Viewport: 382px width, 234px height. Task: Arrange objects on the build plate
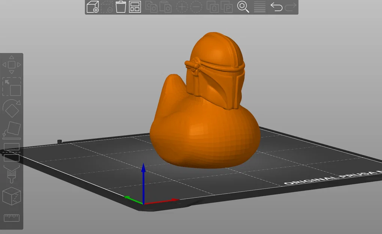click(135, 7)
